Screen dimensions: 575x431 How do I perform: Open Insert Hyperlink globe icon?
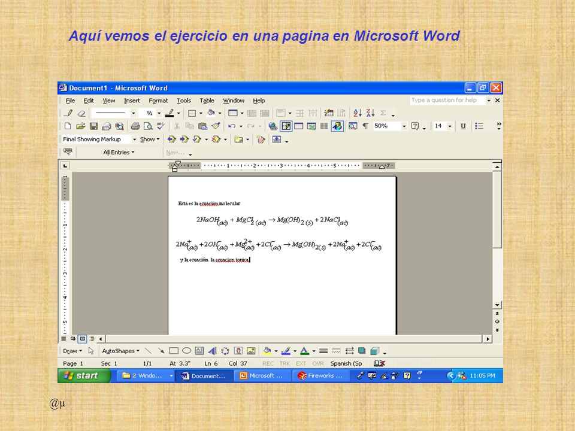273,126
